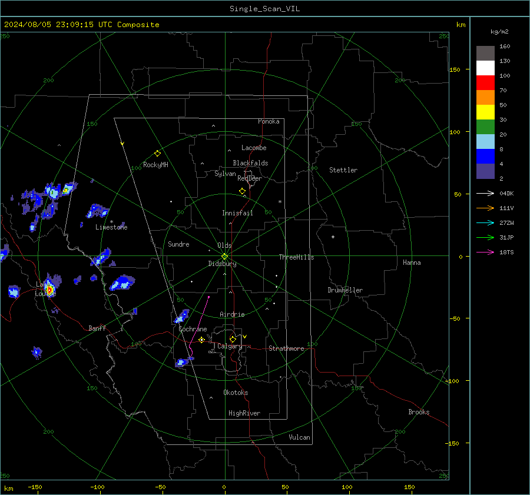Screen dimensions: 530x495
Task: Click the red 70-100 color swatch
Action: click(485, 83)
